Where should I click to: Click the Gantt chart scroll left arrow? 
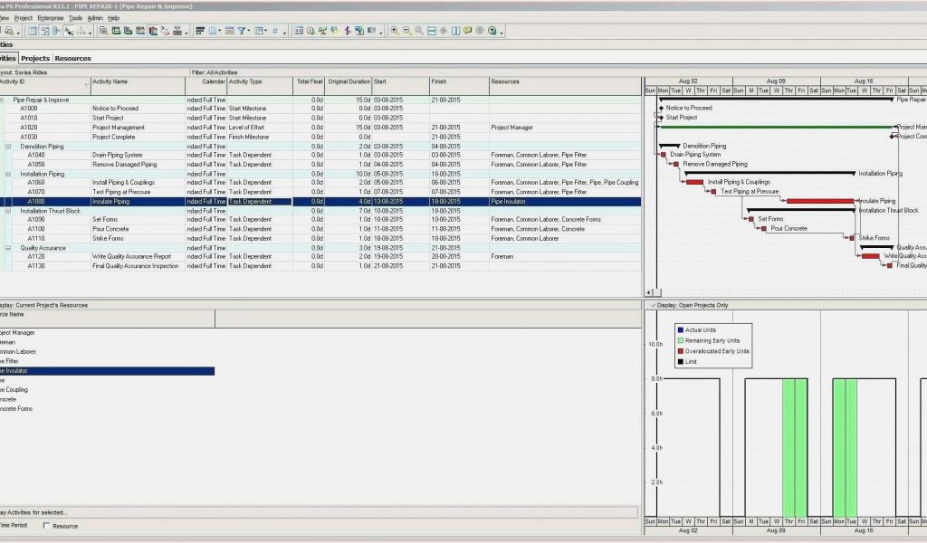(648, 292)
